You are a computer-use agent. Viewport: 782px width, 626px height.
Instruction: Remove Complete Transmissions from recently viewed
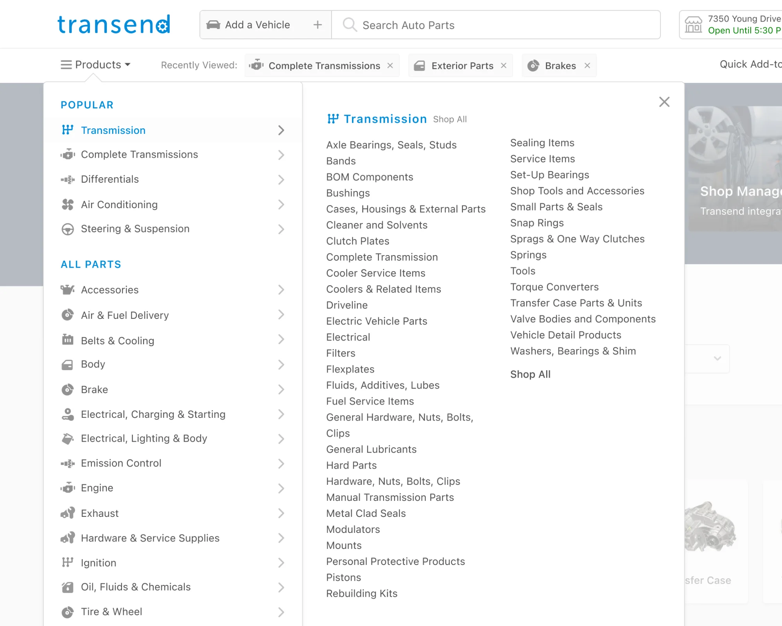pyautogui.click(x=390, y=65)
